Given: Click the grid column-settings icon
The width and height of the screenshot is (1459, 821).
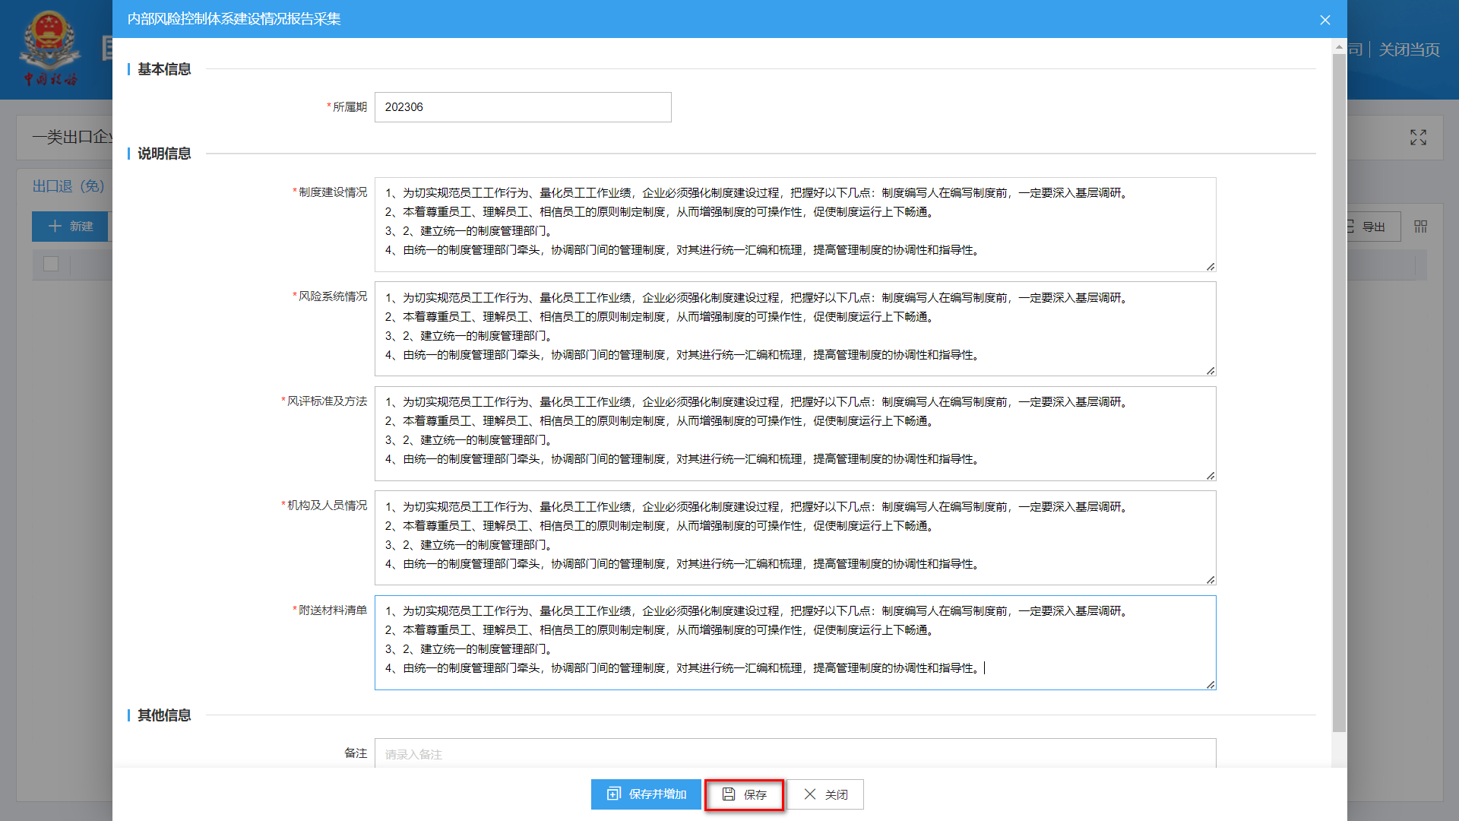Looking at the screenshot, I should [1420, 227].
